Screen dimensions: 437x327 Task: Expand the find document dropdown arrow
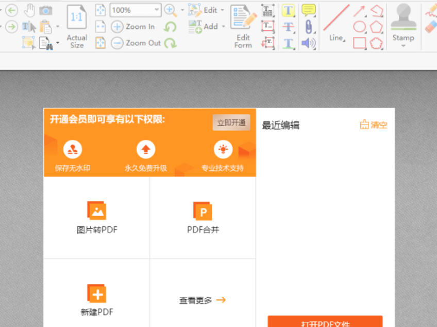(58, 43)
